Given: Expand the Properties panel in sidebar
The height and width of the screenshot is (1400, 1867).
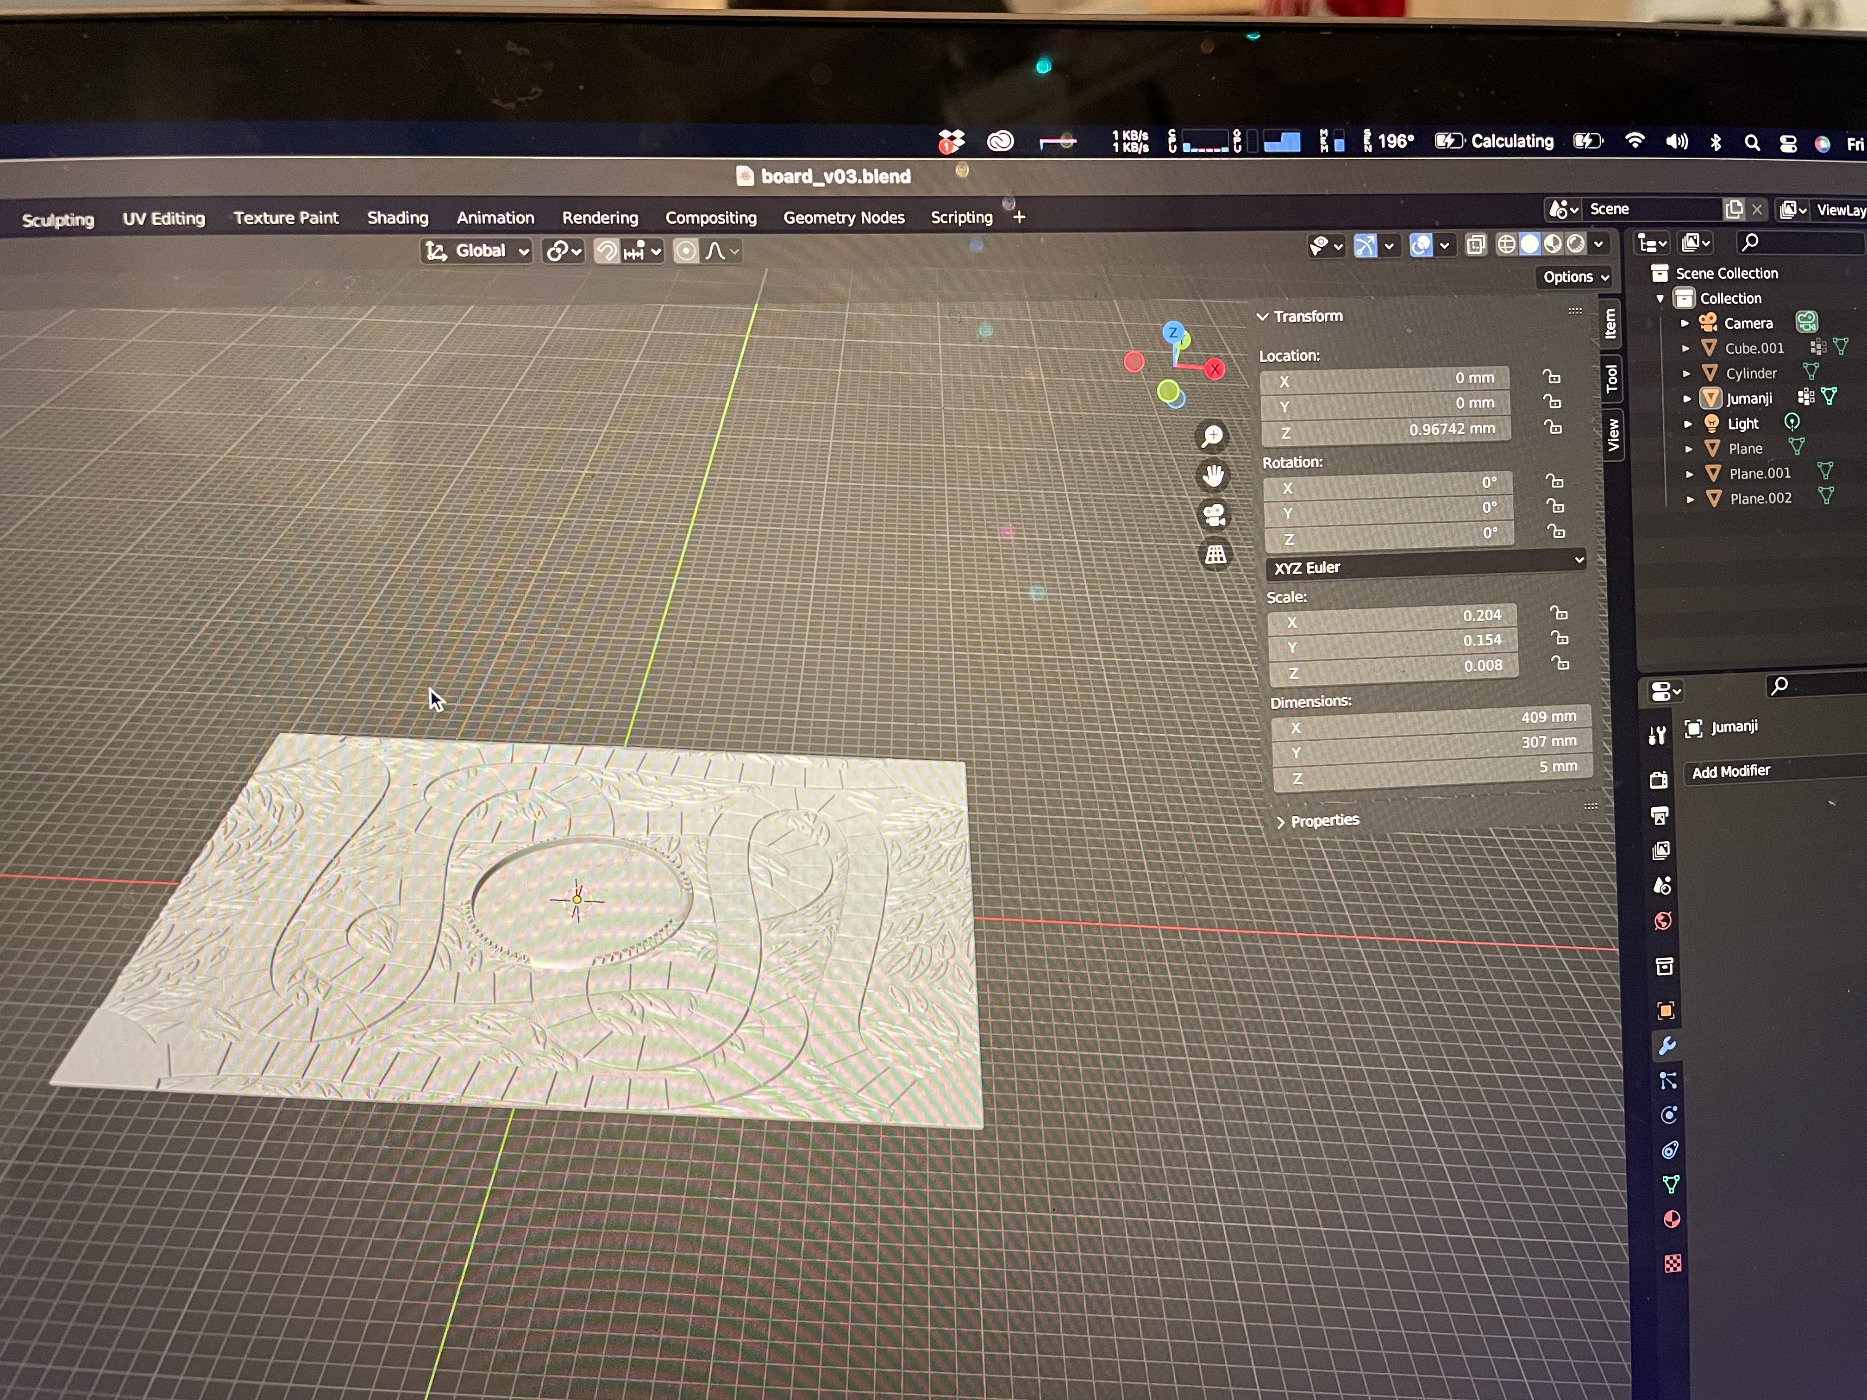Looking at the screenshot, I should tap(1317, 820).
